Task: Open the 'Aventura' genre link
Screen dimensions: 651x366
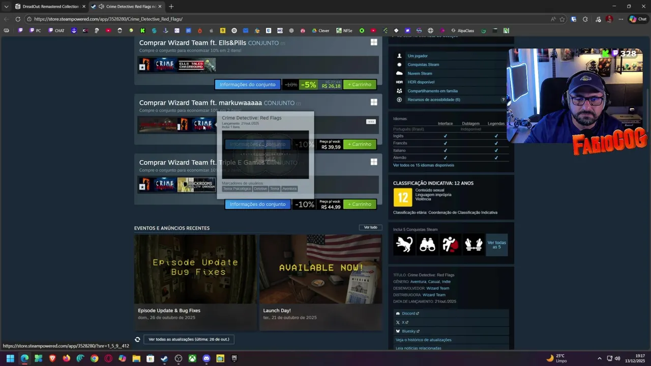Action: [418, 282]
